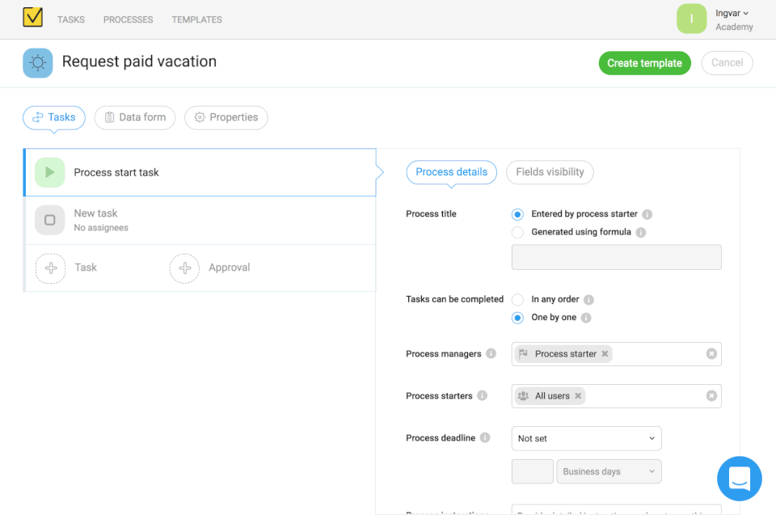Viewport: 776px width, 515px height.
Task: Open the Fields visibility tab
Action: pos(550,172)
